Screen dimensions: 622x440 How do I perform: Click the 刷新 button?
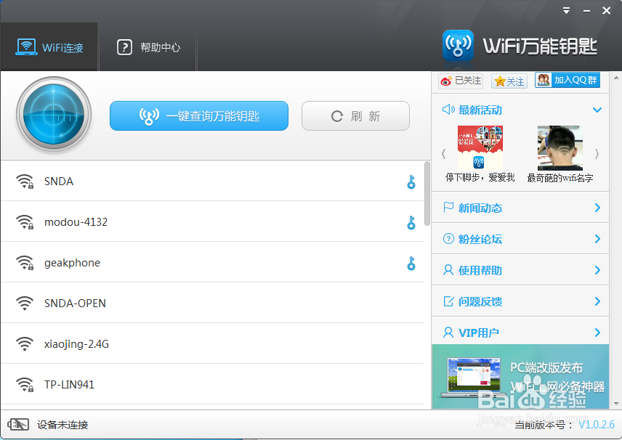click(355, 115)
